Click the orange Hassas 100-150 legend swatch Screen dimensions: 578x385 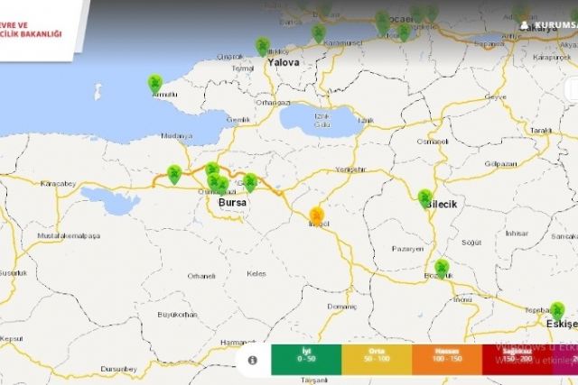(447, 360)
